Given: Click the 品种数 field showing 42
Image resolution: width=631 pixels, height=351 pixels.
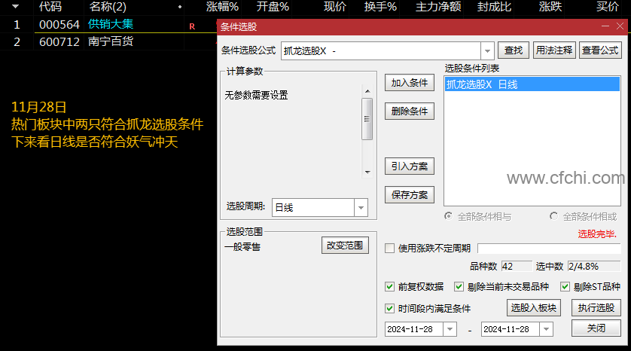Looking at the screenshot, I should (x=517, y=266).
